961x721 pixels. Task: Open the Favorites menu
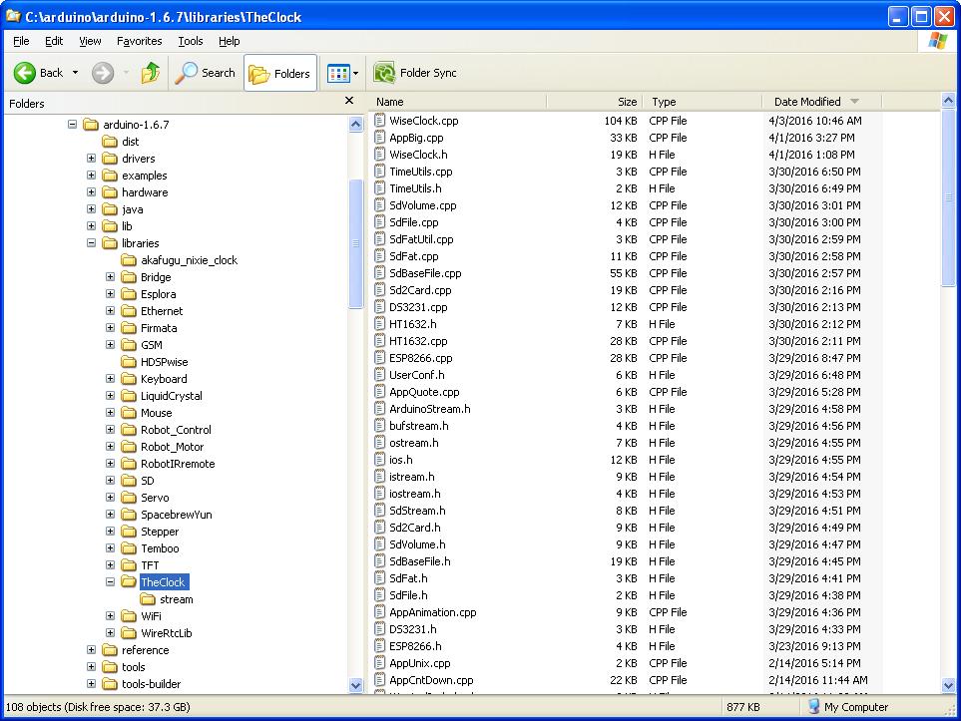tap(139, 41)
